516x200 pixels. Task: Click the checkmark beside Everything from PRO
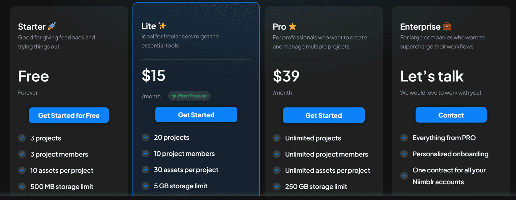pos(404,137)
